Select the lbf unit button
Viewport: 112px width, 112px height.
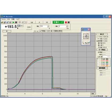[47, 22]
